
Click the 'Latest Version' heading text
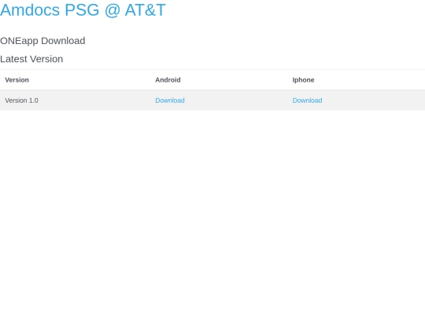click(31, 59)
